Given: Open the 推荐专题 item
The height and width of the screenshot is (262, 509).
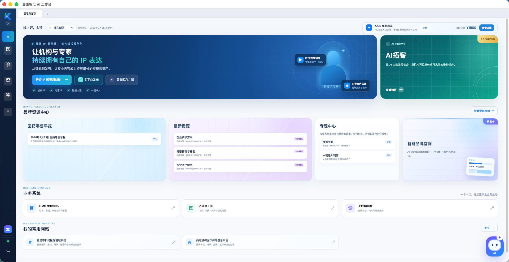Looking at the screenshot, I should 357,144.
